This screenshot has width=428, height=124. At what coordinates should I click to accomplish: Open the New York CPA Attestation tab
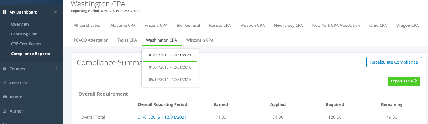(336, 26)
